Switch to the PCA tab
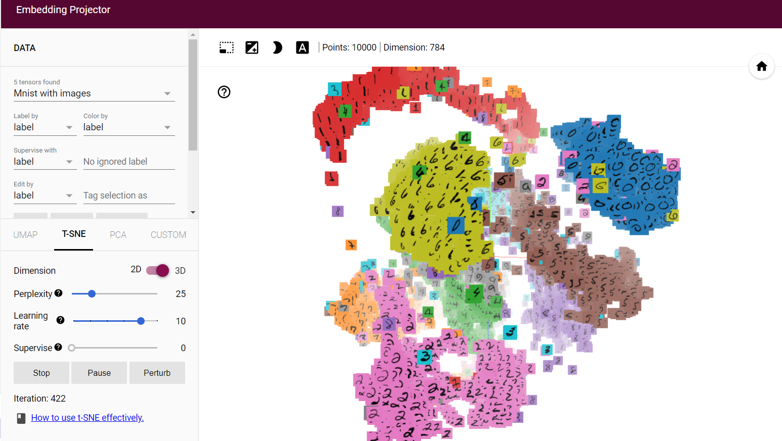 pos(118,235)
